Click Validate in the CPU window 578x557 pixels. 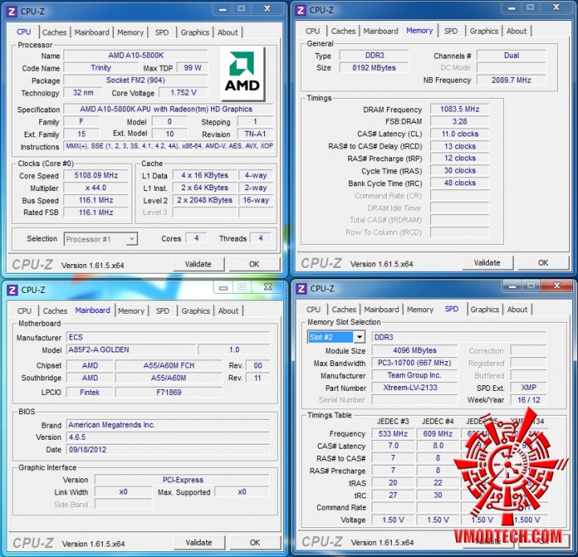(x=198, y=264)
